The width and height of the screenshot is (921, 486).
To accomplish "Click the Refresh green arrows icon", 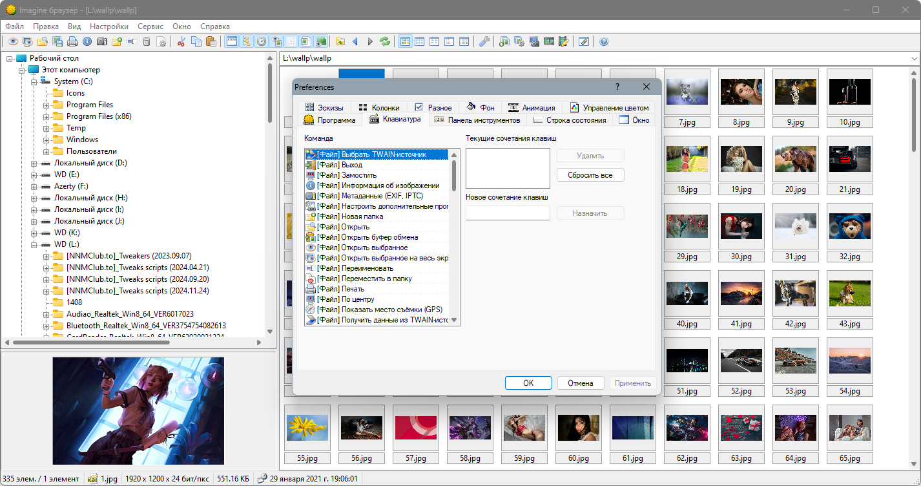I will [x=385, y=41].
